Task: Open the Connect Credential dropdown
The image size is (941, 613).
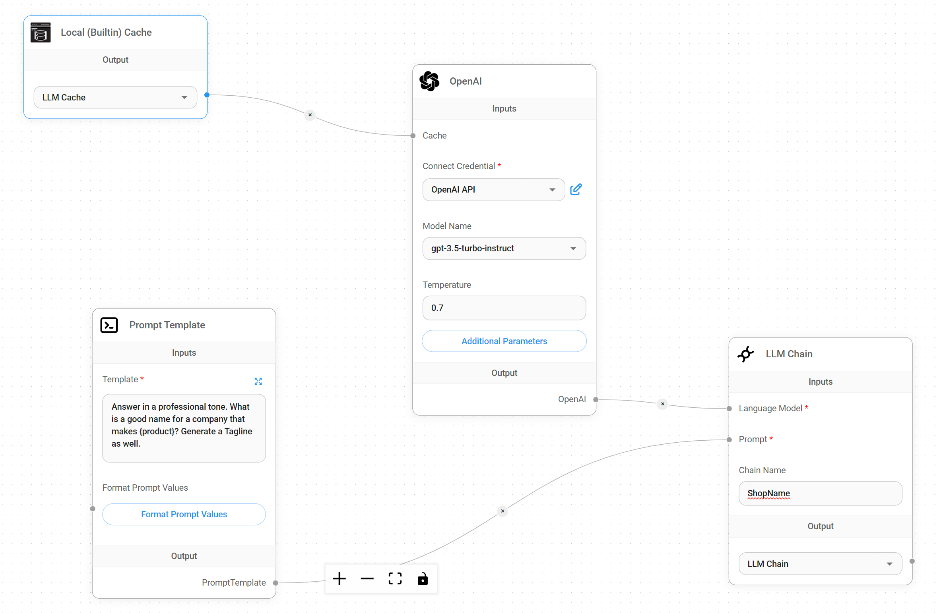Action: 493,189
